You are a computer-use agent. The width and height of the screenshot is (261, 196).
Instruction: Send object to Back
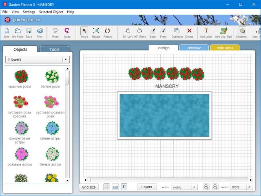pyautogui.click(x=153, y=33)
